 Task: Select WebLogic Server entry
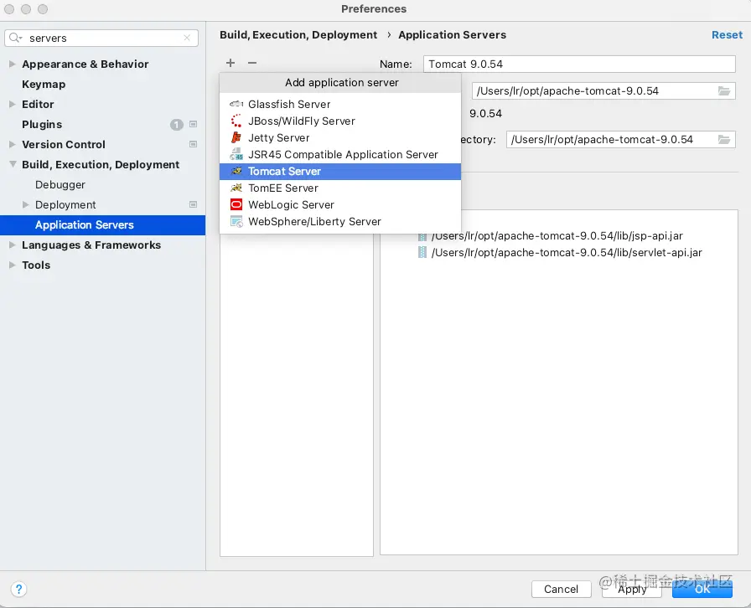(x=340, y=205)
